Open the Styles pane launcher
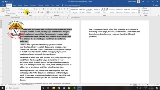160x90 pixels. [140, 15]
